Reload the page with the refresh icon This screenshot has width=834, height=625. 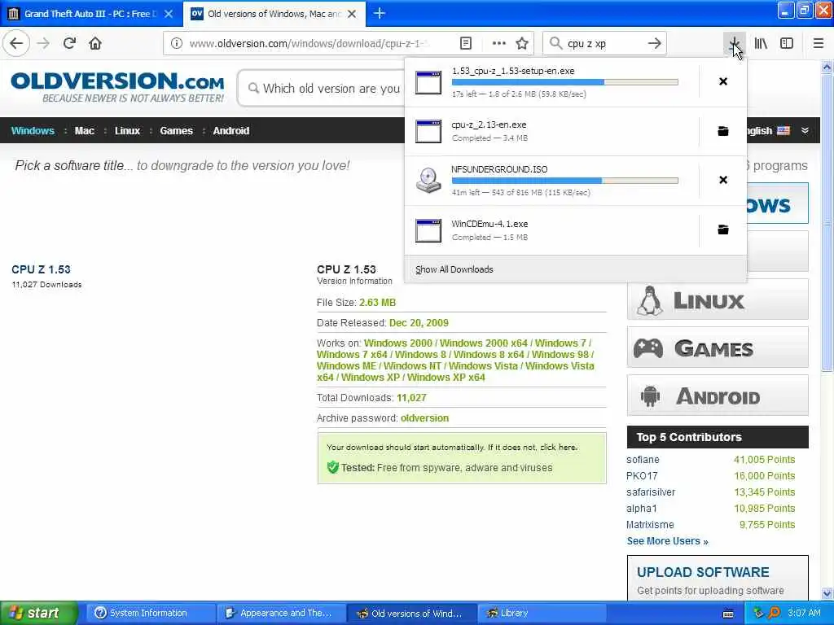tap(69, 43)
